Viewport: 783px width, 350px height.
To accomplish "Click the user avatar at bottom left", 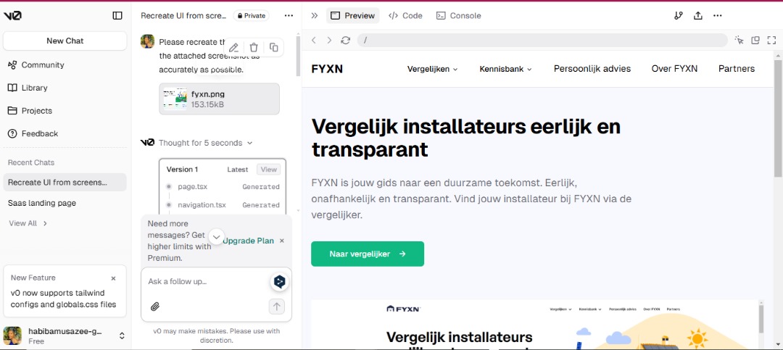I will [x=12, y=336].
